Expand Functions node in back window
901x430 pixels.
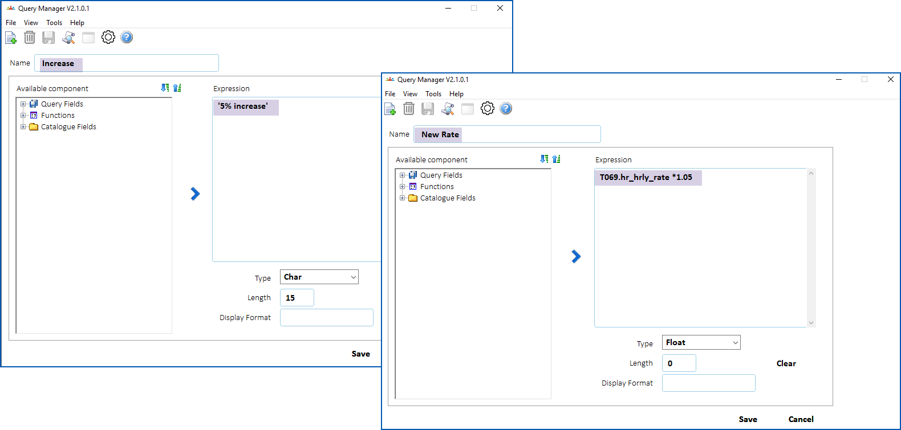point(23,116)
